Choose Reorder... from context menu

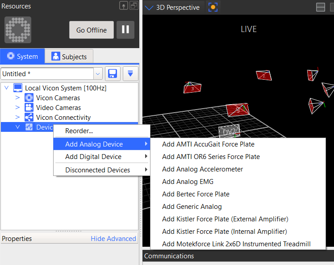pyautogui.click(x=102, y=130)
